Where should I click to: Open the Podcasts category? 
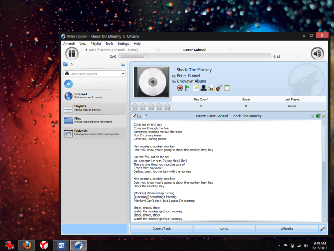click(95, 133)
